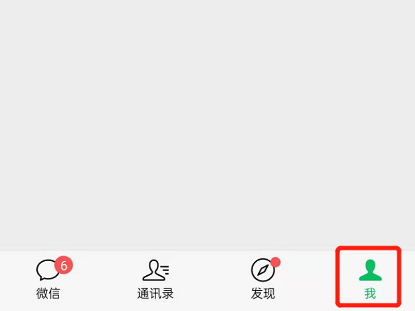415x311 pixels.
Task: Tap the red unread badge showing 6
Action: [64, 265]
